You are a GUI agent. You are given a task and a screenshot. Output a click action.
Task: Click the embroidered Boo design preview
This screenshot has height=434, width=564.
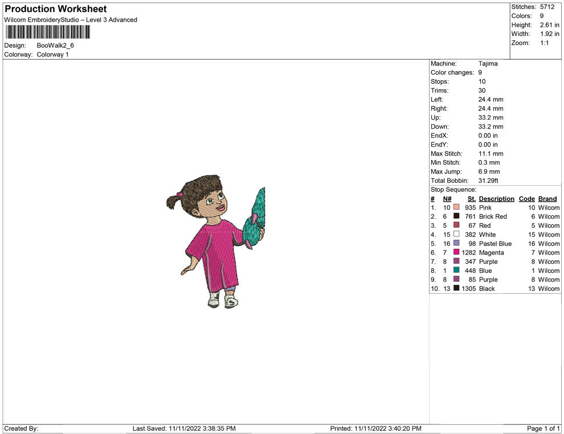pyautogui.click(x=216, y=241)
